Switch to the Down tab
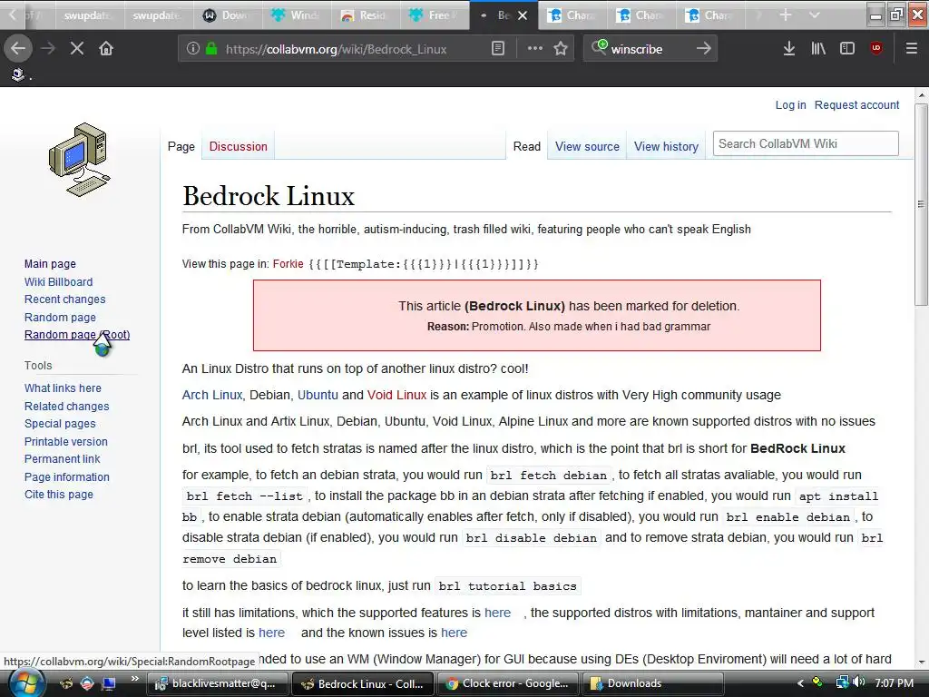The height and width of the screenshot is (697, 929). pyautogui.click(x=227, y=15)
